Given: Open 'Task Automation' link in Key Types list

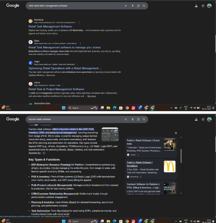Looking at the screenshot, I should [x=41, y=211].
